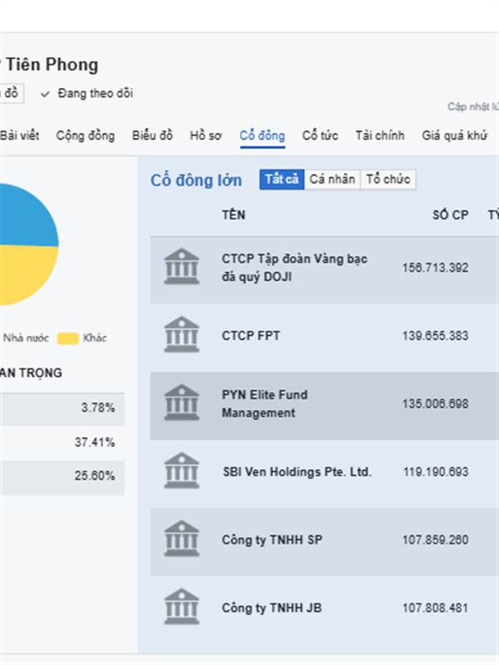Select the Cổ đông tab
Viewport: 499px width, 665px height.
262,135
